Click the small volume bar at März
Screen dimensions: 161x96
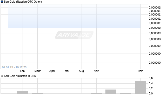[37, 93]
